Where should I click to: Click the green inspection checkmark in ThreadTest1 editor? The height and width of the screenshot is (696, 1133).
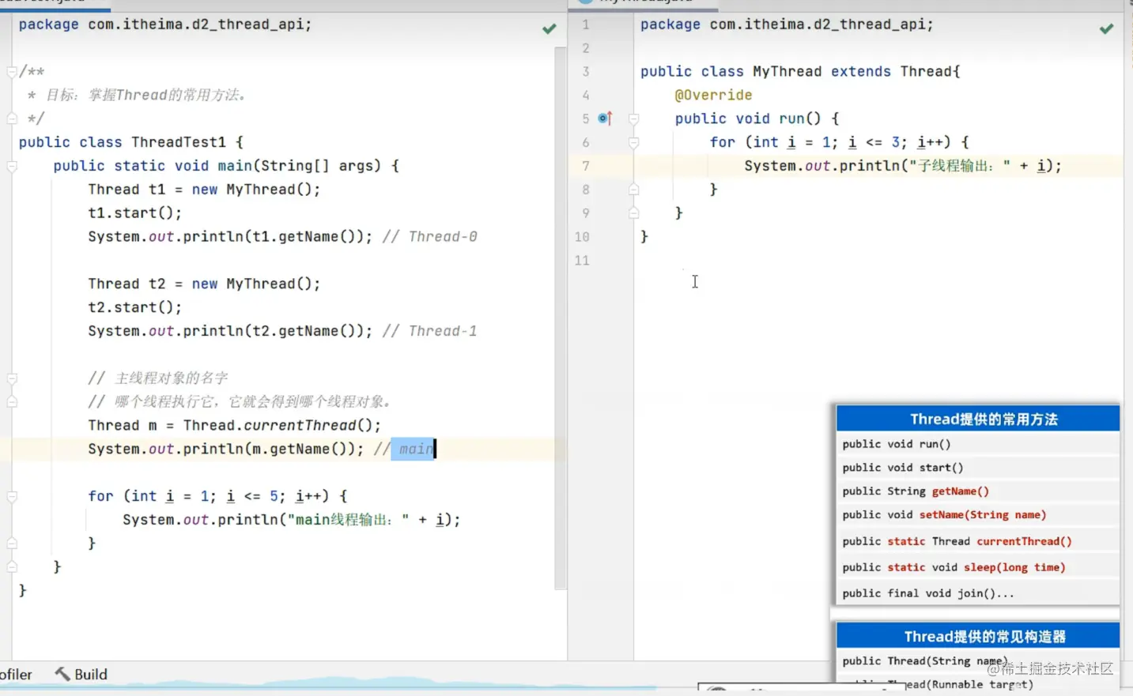(550, 29)
